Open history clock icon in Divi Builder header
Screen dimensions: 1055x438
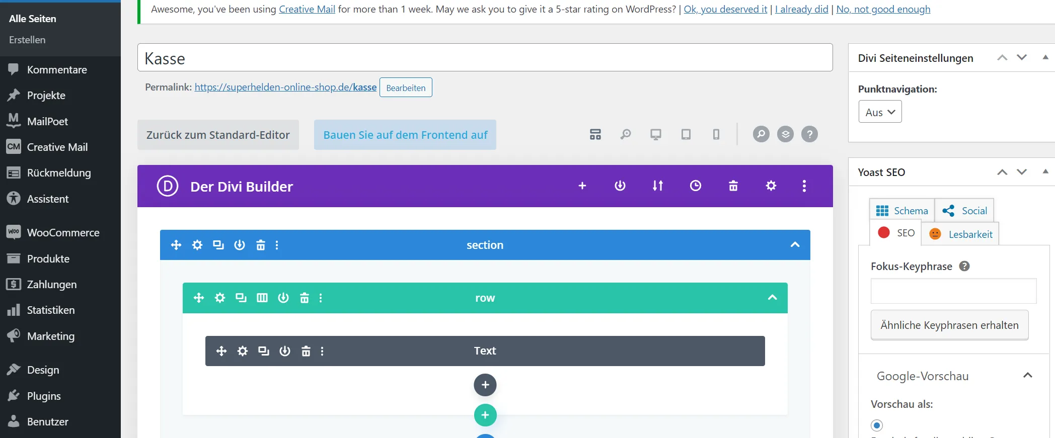point(696,186)
